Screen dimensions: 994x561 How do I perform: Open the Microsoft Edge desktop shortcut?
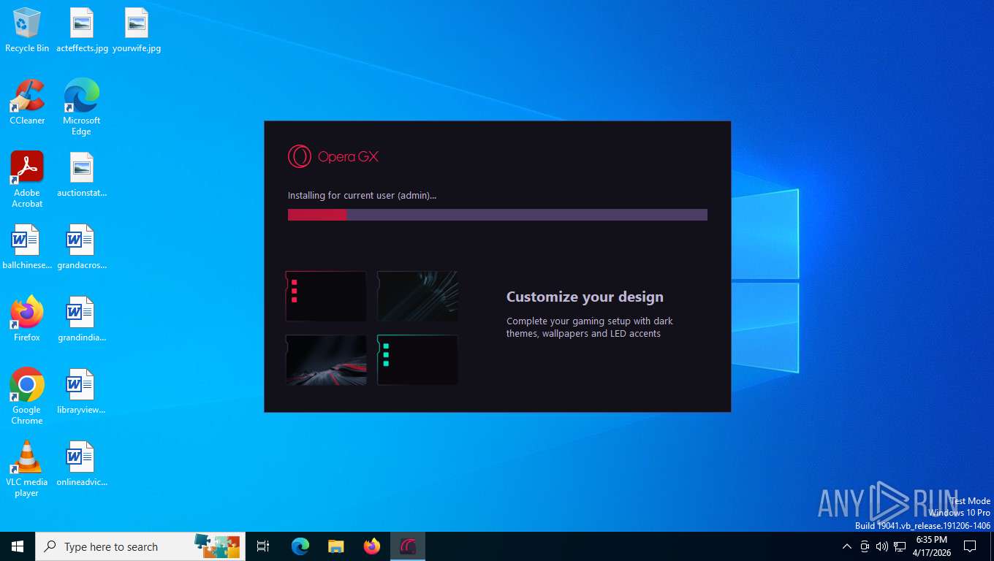point(81,107)
